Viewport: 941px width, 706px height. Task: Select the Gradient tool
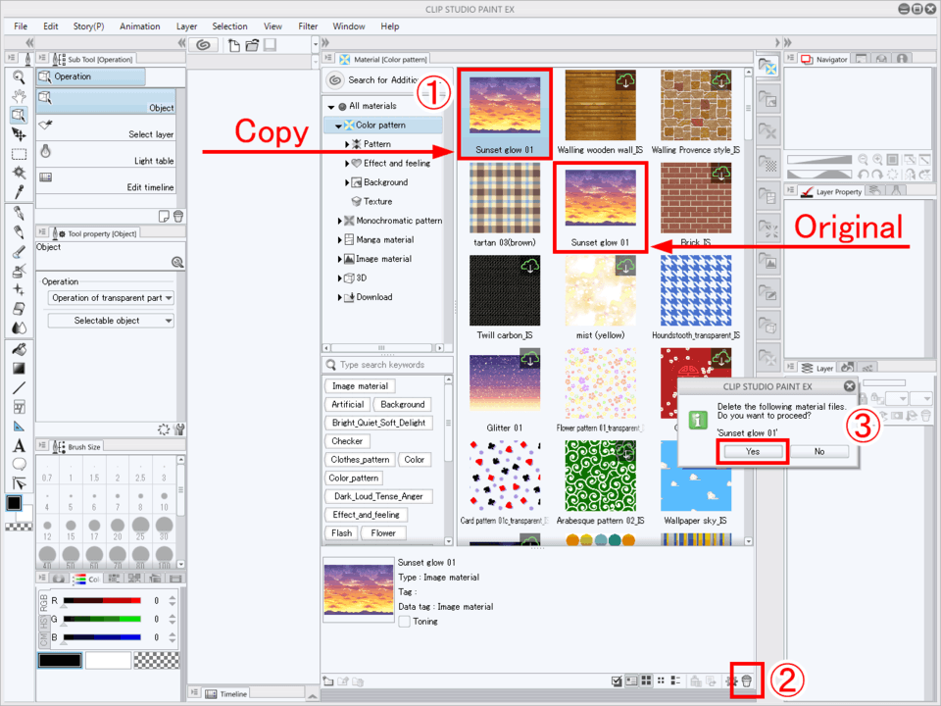click(x=19, y=369)
